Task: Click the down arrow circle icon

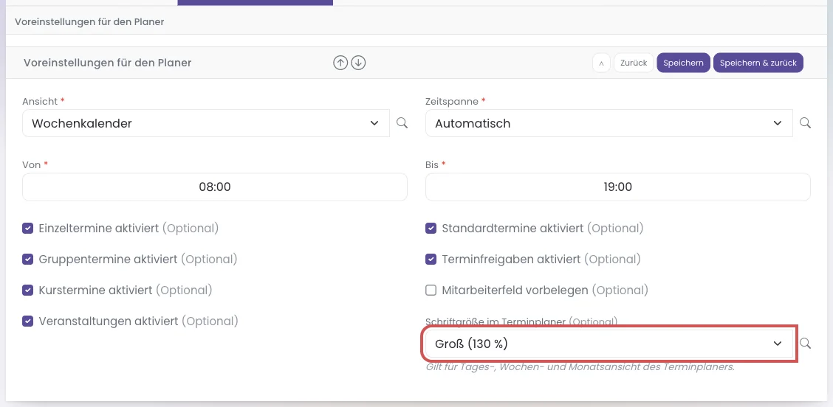Action: [x=359, y=63]
